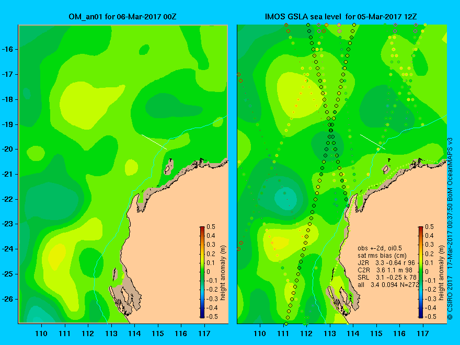This screenshot has width=460, height=345.
Task: Click the latitude label '-25'
Action: (x=6, y=274)
